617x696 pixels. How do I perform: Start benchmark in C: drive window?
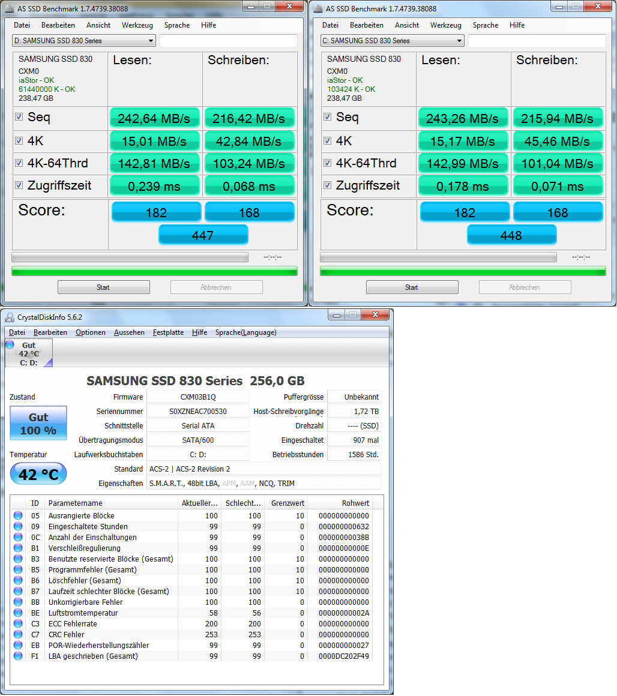(412, 287)
